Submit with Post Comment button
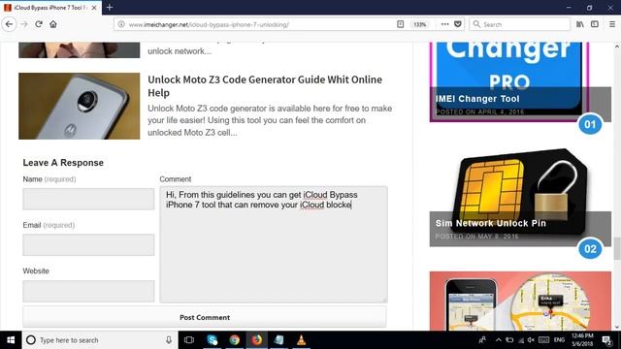 [x=205, y=317]
